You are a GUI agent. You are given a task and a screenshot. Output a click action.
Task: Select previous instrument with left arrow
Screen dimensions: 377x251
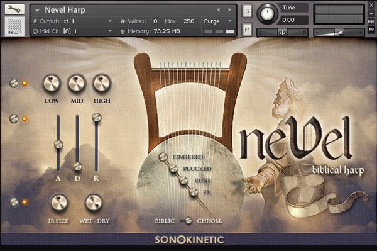[219, 10]
